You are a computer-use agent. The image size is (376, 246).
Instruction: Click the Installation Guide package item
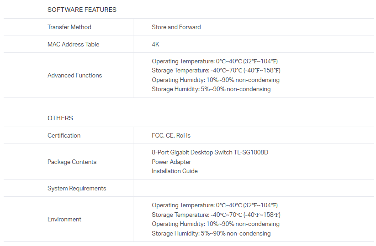click(175, 171)
